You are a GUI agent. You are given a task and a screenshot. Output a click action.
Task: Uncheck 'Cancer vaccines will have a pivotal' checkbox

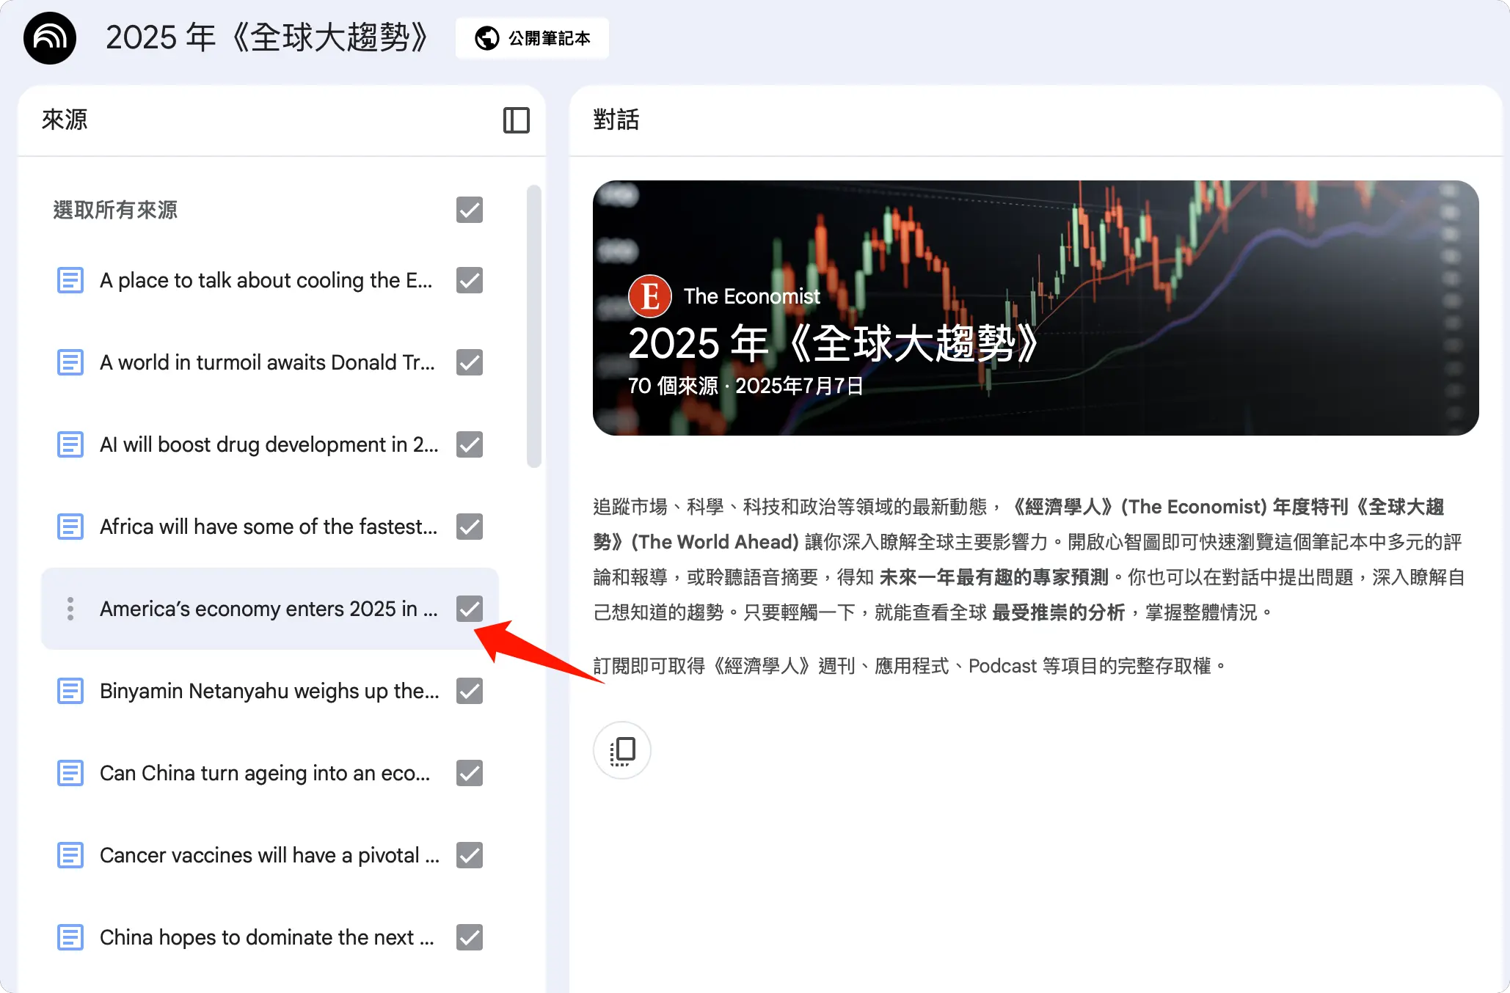click(x=470, y=855)
